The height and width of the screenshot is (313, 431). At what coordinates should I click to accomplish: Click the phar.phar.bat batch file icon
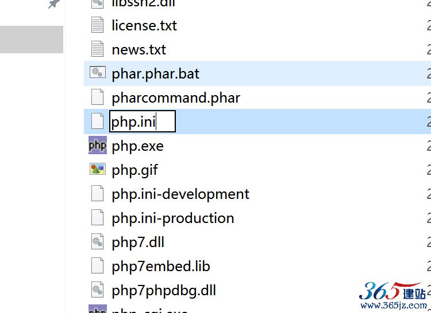(97, 72)
